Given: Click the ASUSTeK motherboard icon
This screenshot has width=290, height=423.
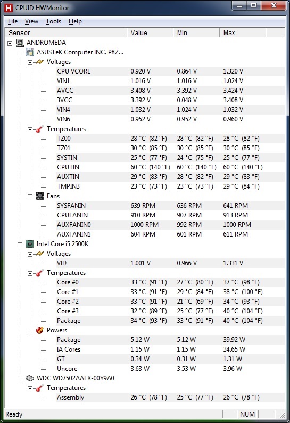Looking at the screenshot, I should point(30,52).
